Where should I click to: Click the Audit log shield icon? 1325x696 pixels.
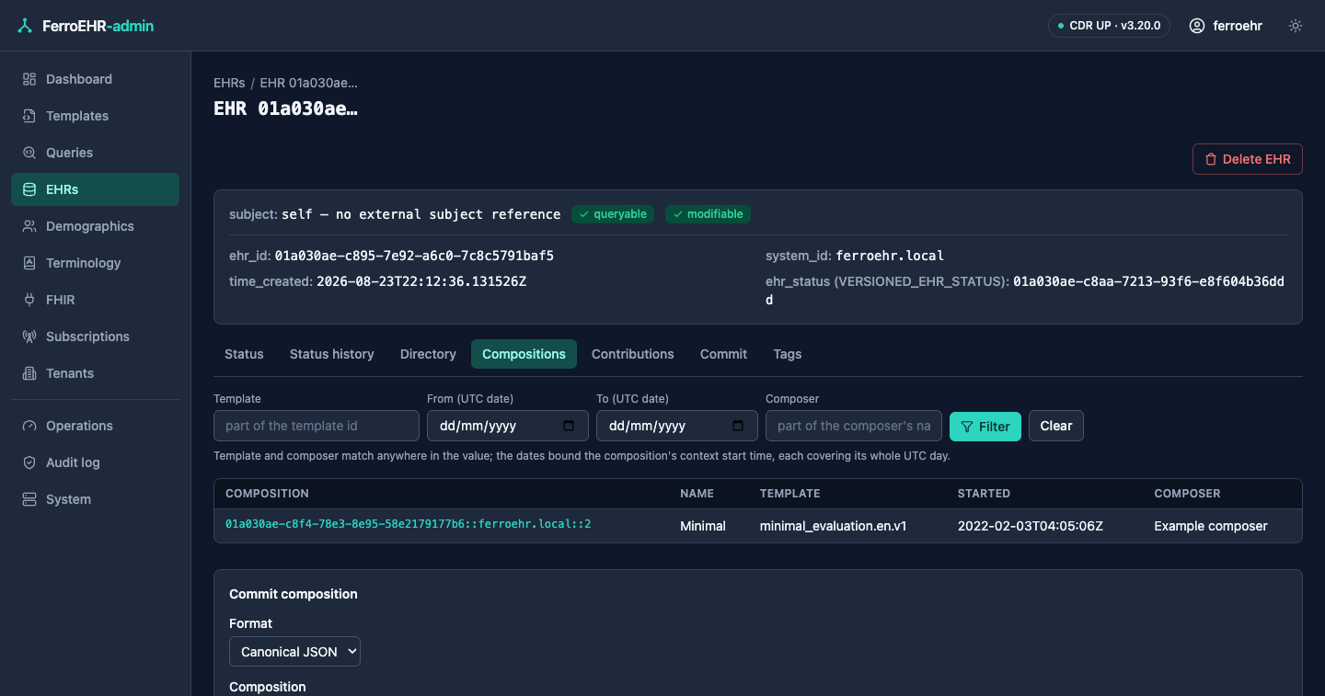click(x=29, y=462)
